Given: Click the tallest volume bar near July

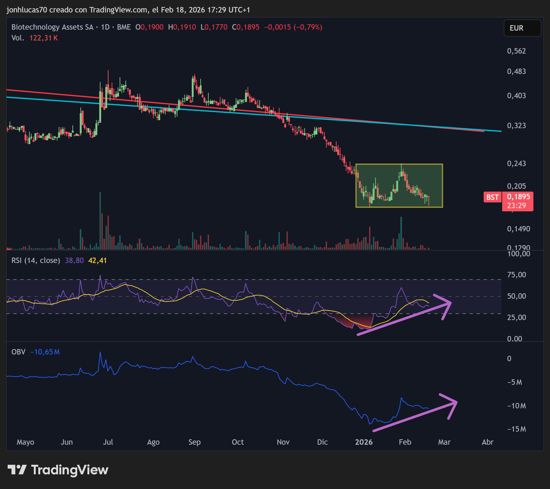Looking at the screenshot, I should [x=100, y=221].
